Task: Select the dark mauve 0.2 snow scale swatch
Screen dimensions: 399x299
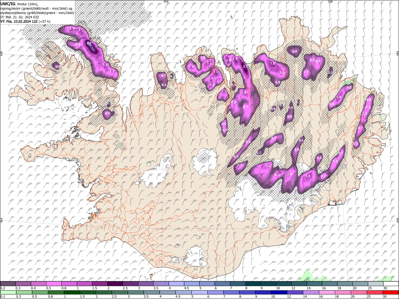Action: (x=8, y=284)
